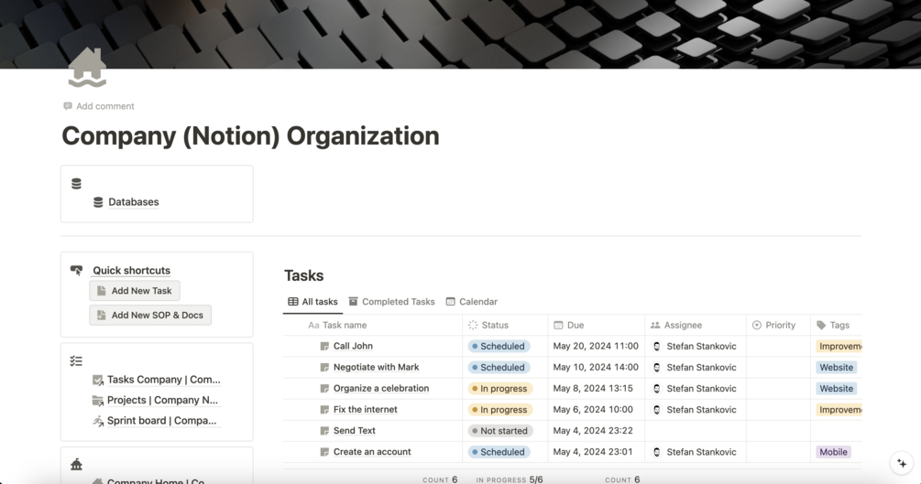Screen dimensions: 921x484
Task: Click Stefan Stankovic avatar in Call John row
Action: (657, 347)
